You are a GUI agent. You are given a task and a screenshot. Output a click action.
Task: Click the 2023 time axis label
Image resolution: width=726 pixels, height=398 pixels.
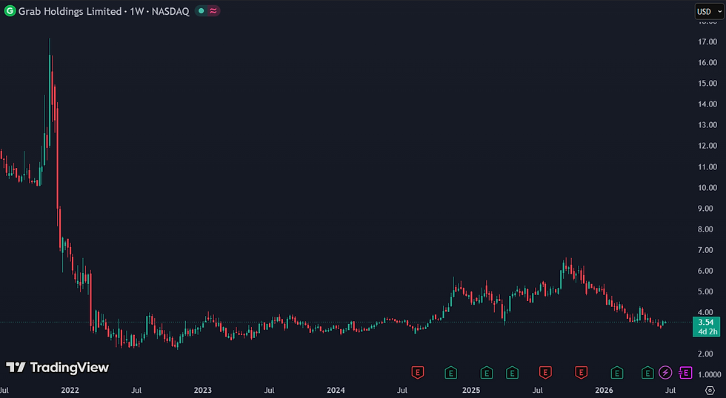[203, 391]
